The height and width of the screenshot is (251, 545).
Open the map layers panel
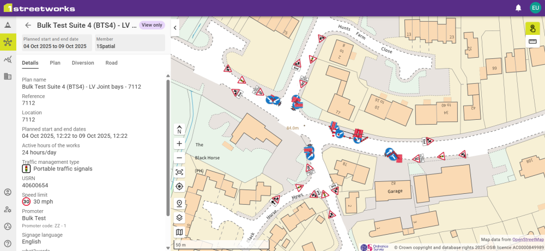coord(179,218)
